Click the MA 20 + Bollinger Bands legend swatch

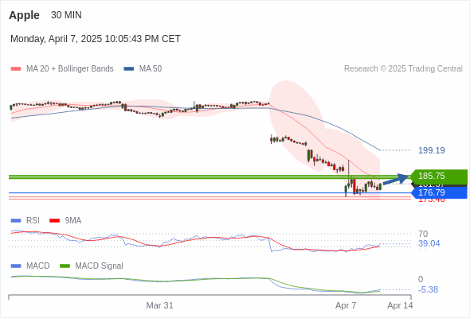pos(16,69)
